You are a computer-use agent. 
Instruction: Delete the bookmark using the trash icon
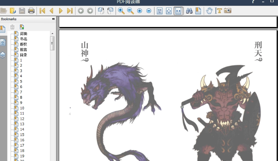pyautogui.click(x=12, y=27)
